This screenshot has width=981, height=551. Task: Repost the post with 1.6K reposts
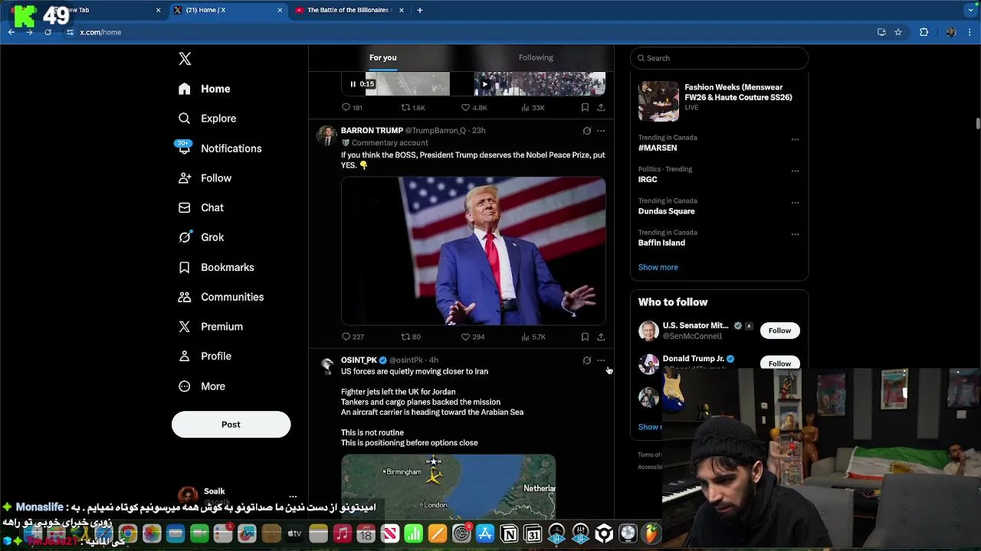(x=413, y=108)
